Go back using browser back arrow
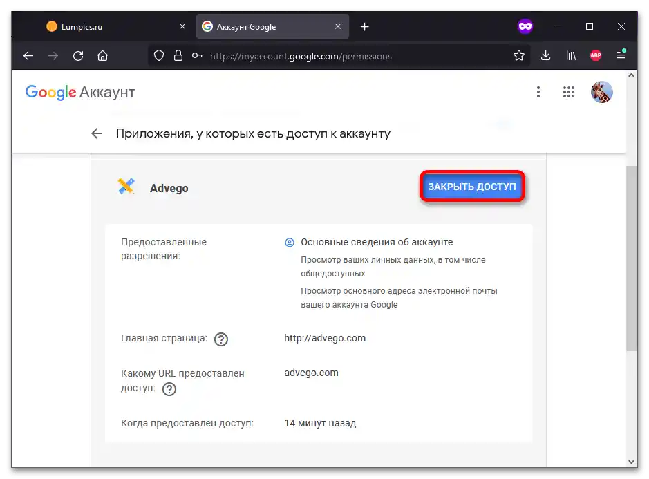Image resolution: width=649 pixels, height=479 pixels. click(28, 55)
